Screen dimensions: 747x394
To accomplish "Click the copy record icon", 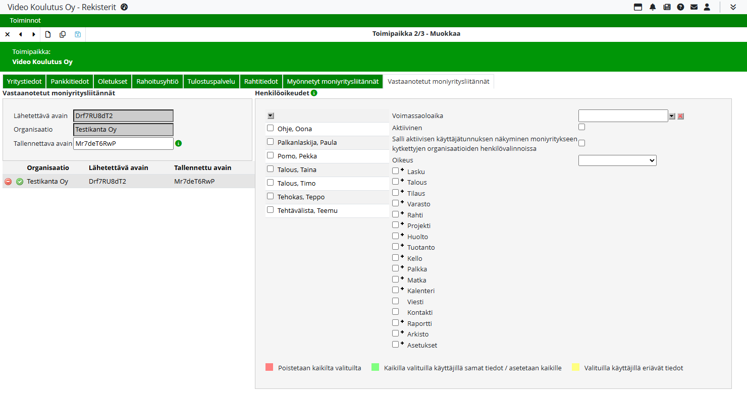I will point(63,34).
